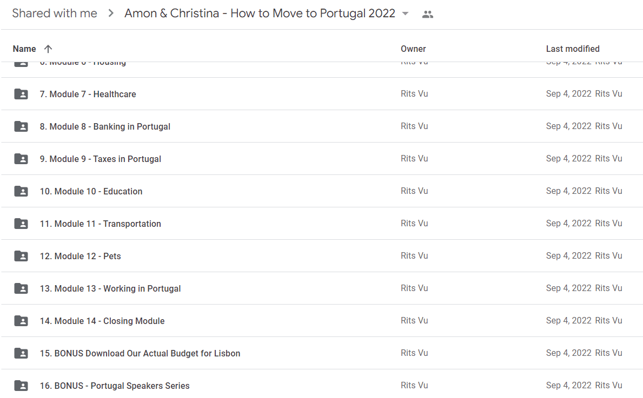Click the Last modified column header

[x=573, y=49]
